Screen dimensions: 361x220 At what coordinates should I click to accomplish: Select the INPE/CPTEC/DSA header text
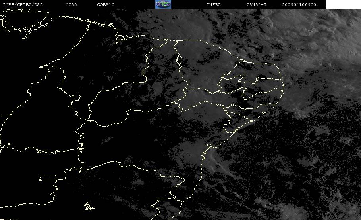[23, 5]
